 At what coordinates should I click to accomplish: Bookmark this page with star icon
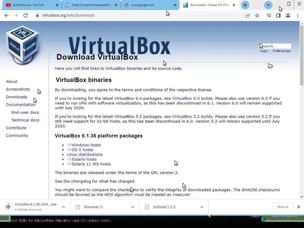[257, 15]
